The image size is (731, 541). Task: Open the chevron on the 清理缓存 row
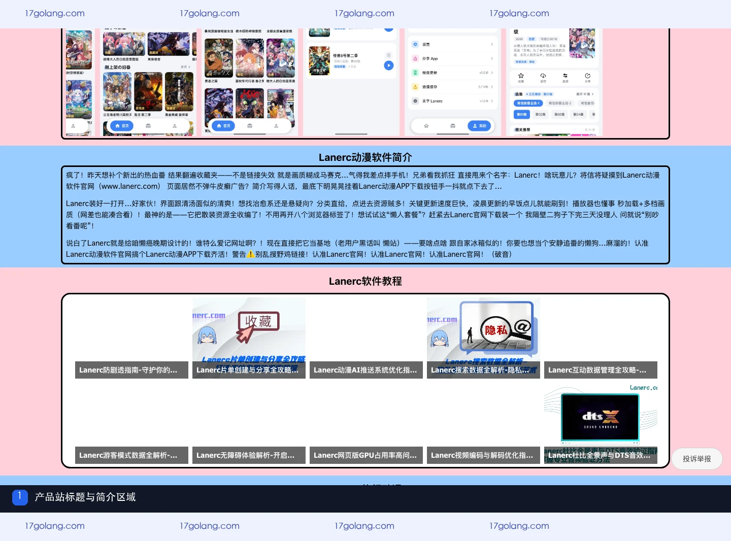pyautogui.click(x=492, y=87)
